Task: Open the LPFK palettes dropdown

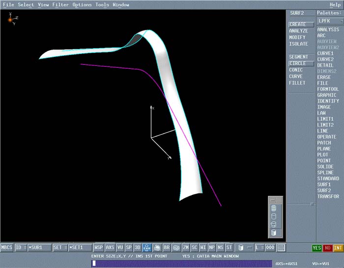Action: pos(328,21)
